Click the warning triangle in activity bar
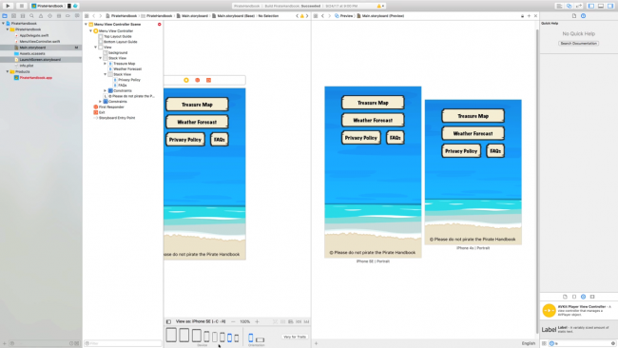The image size is (618, 348). tap(379, 6)
